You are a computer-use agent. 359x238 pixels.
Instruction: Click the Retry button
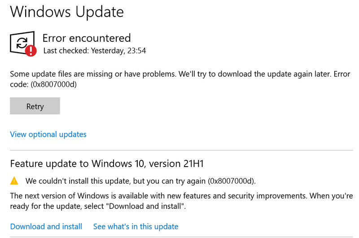point(35,106)
